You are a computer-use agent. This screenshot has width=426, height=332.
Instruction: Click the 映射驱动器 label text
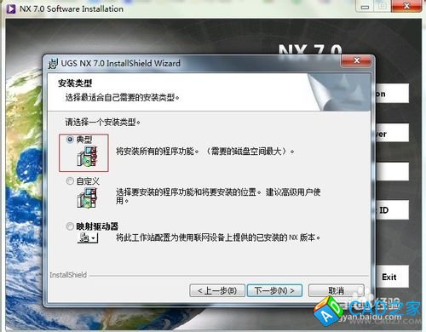(97, 226)
